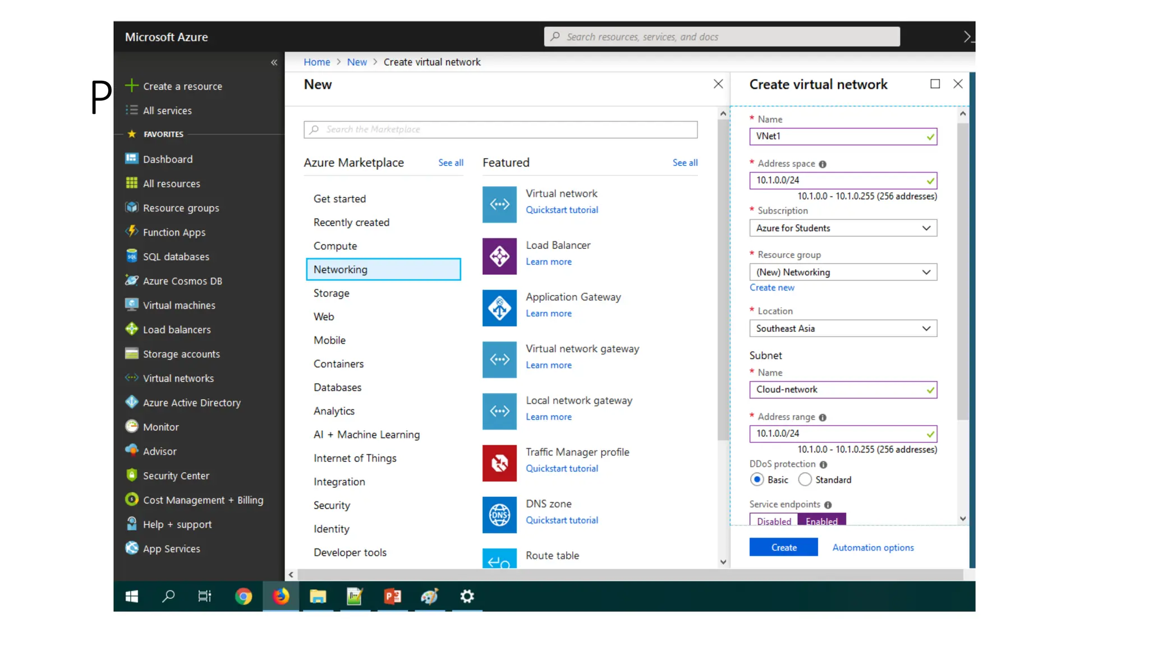Click the Traffic Manager profile red icon

(x=499, y=463)
